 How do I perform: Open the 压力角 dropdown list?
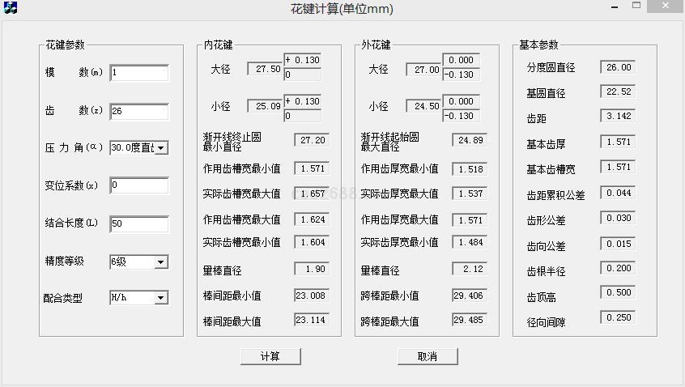pyautogui.click(x=160, y=148)
